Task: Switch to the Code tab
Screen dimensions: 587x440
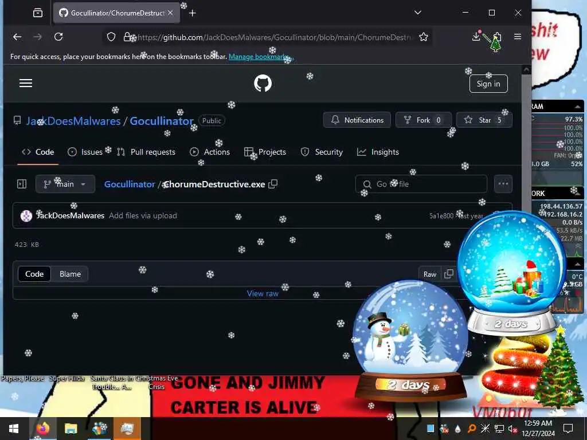Action: pyautogui.click(x=38, y=152)
